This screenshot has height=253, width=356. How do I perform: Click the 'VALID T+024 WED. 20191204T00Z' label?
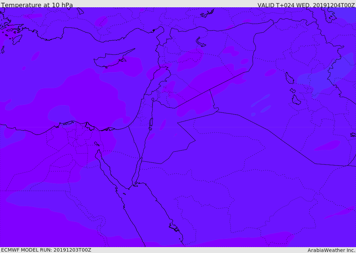pyautogui.click(x=306, y=5)
